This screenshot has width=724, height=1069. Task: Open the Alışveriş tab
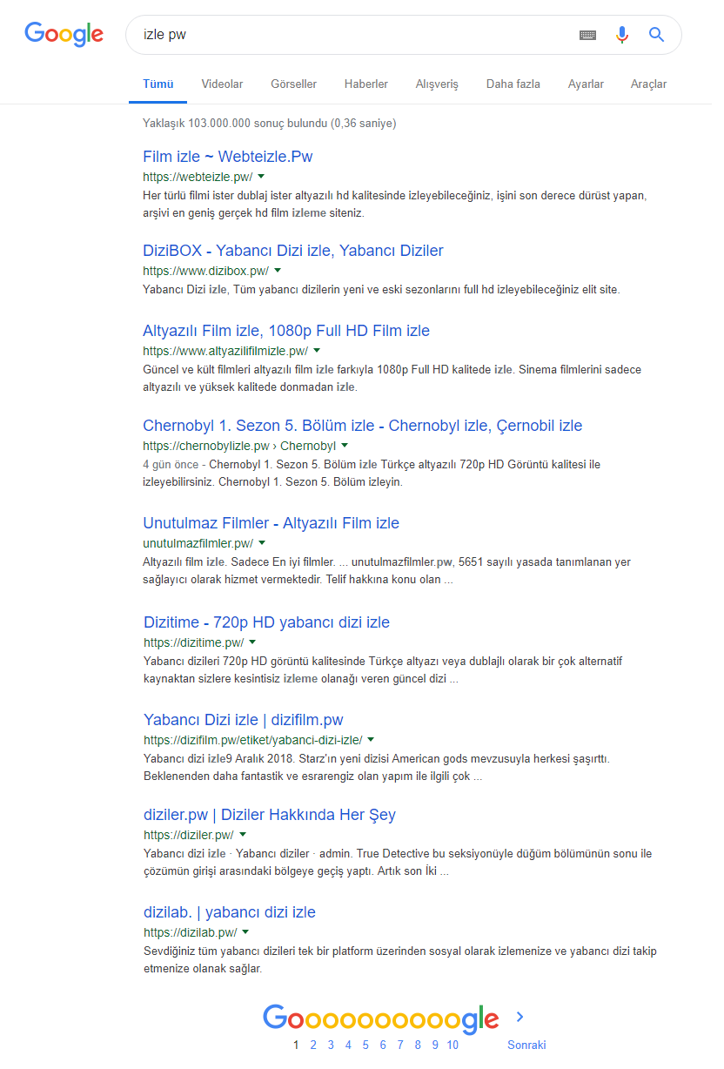pyautogui.click(x=437, y=84)
